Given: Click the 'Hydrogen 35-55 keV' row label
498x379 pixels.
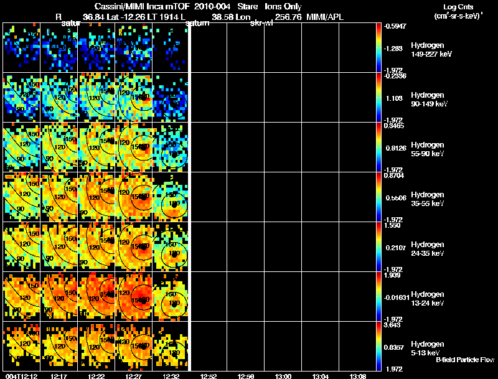Looking at the screenshot, I should tap(428, 199).
